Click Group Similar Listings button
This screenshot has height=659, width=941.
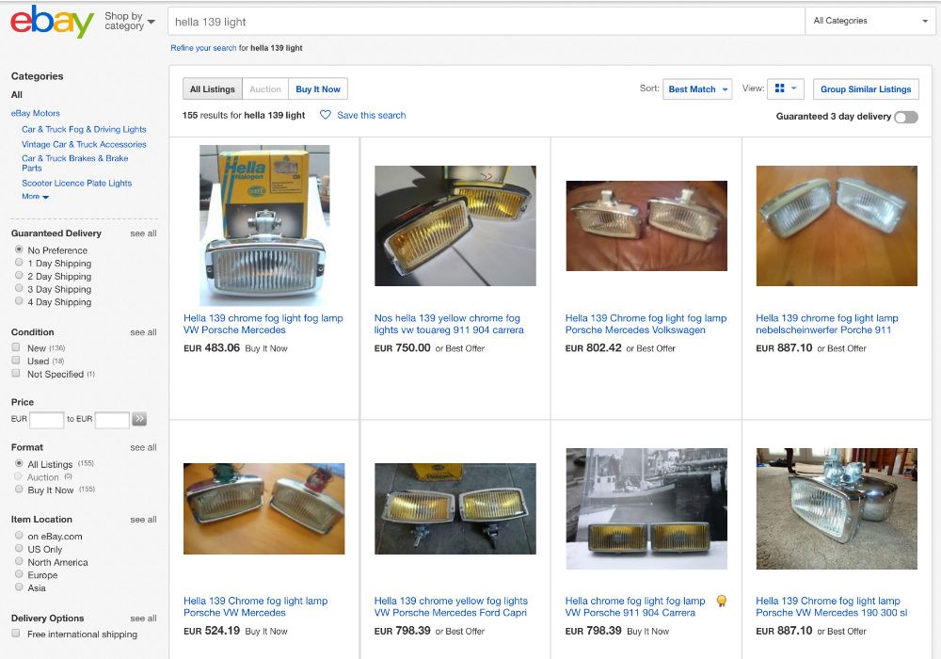point(866,88)
